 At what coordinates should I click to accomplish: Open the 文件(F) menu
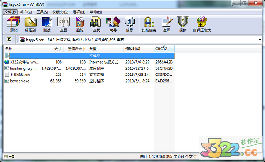(x=10, y=12)
